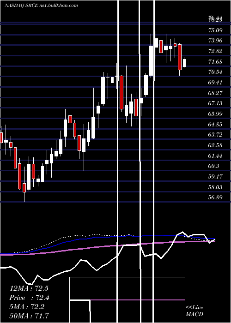Select the 63.72 price axis label

(x=216, y=135)
